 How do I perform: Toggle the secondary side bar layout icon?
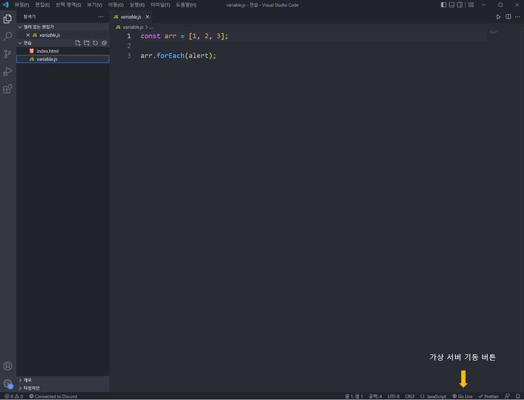click(x=460, y=5)
